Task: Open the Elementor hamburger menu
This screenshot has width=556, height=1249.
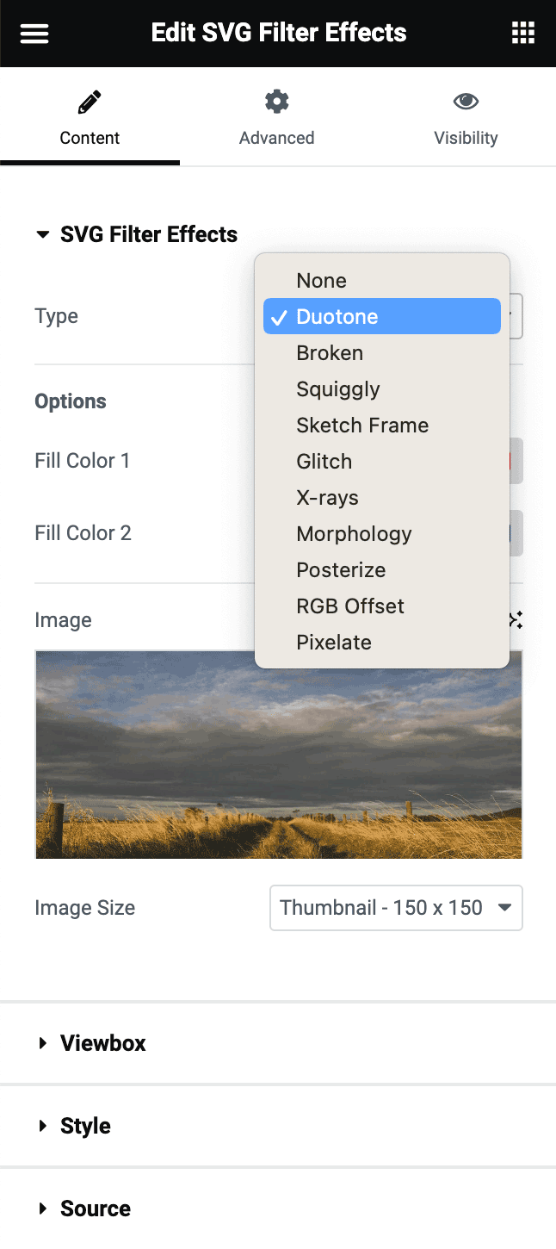Action: click(x=34, y=33)
